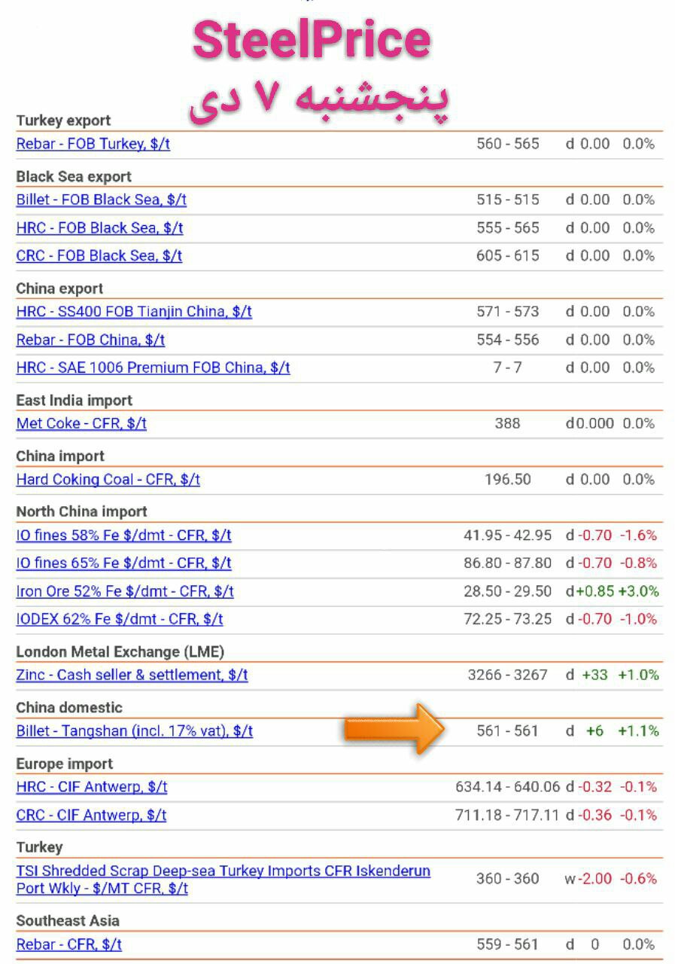Click the HRC - FOB Black Sea link

[x=99, y=227]
